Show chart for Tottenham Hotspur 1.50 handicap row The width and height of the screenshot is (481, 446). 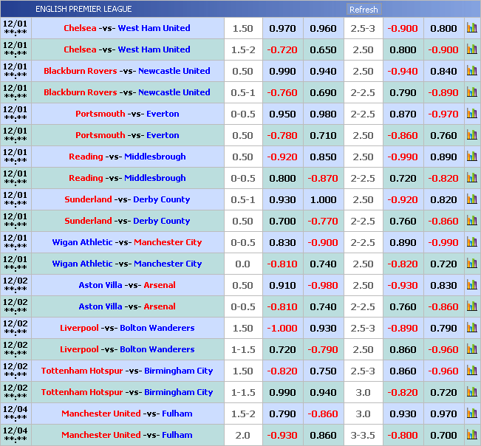[471, 371]
